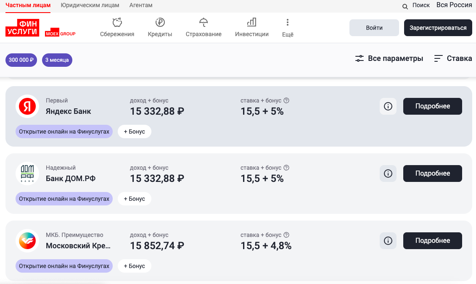476x284 pixels.
Task: Click the Надежный deposit name label
Action: pos(61,168)
